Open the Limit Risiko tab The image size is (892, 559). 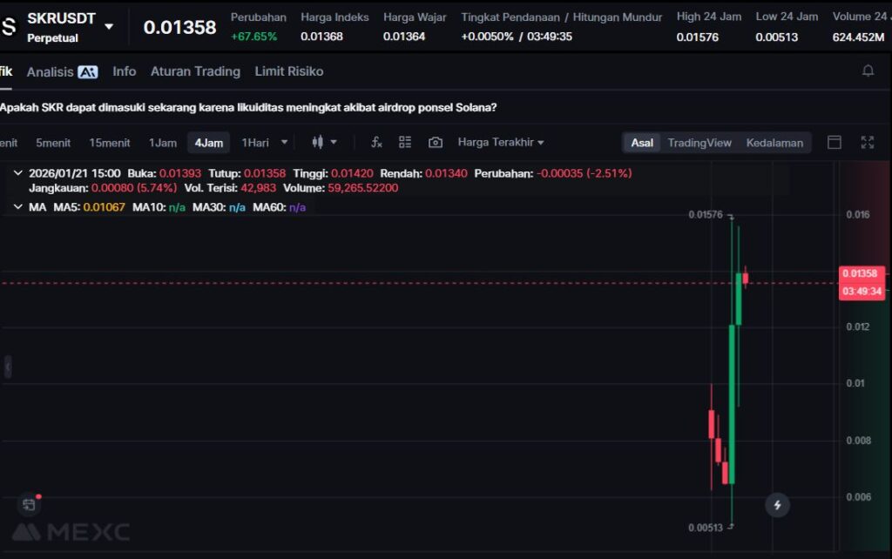288,71
